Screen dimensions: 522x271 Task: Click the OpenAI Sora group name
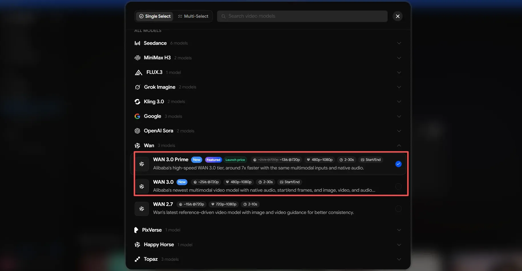coord(158,131)
